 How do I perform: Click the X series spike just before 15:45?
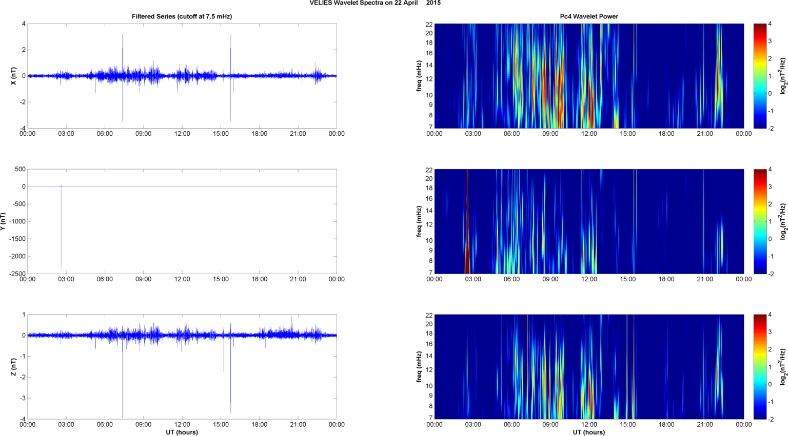pyautogui.click(x=230, y=78)
